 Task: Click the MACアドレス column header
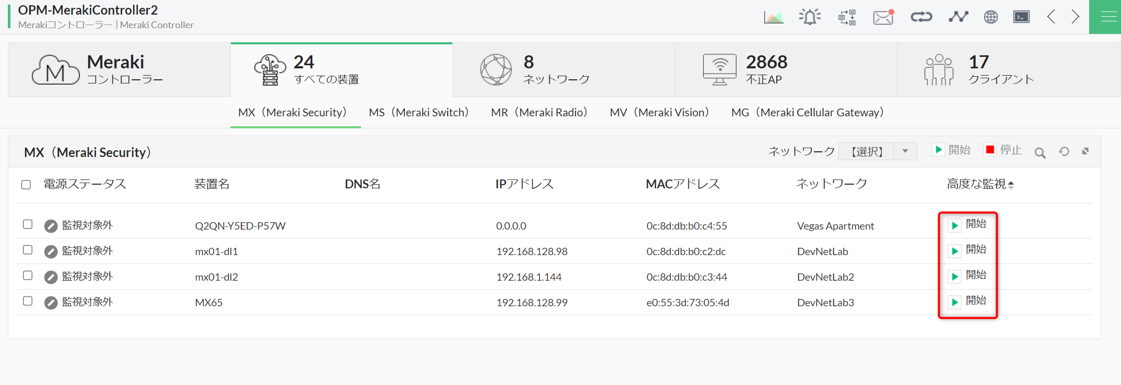click(683, 184)
